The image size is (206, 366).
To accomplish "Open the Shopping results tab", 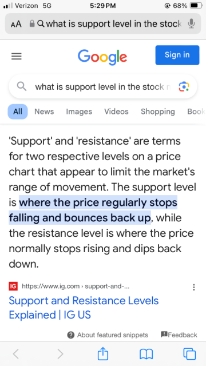I will 158,112.
